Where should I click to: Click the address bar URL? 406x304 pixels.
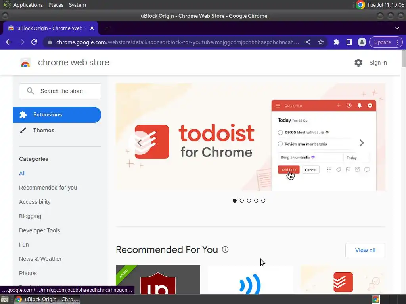178,42
